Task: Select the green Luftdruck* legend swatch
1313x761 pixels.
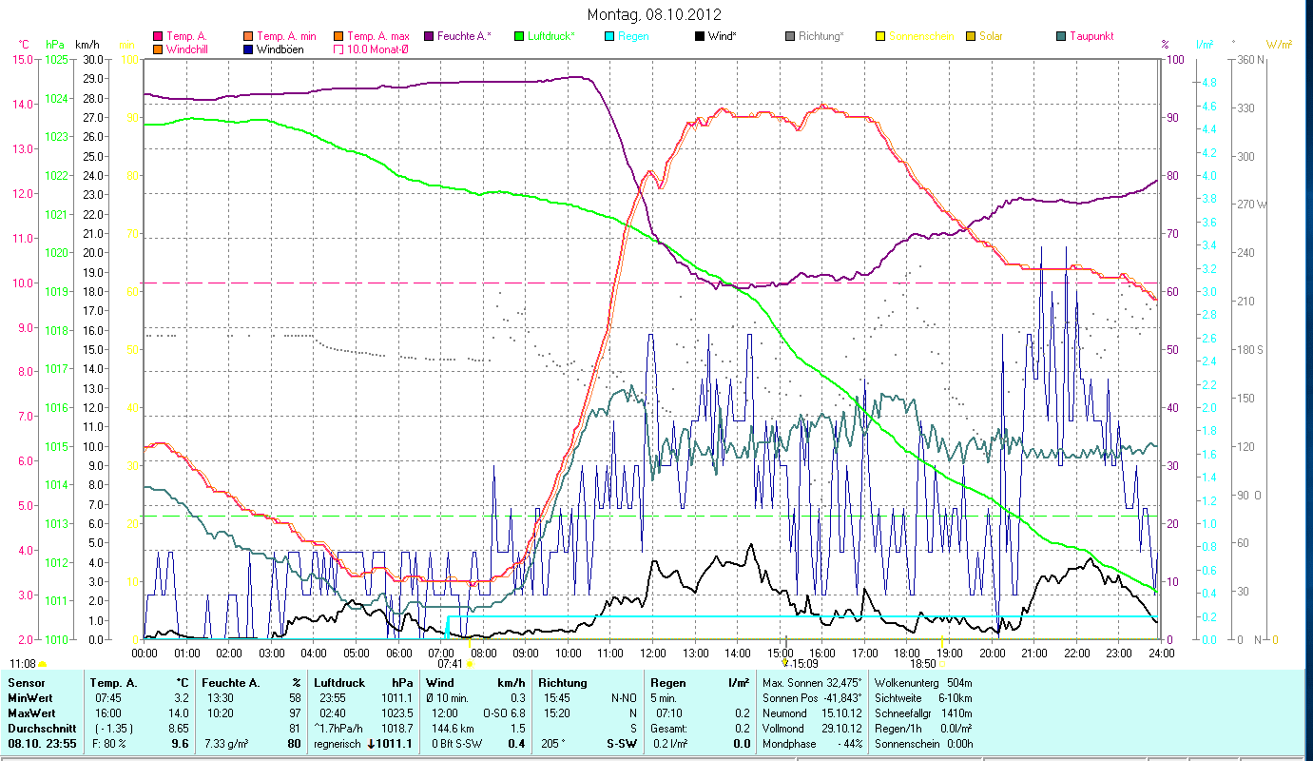Action: (x=518, y=36)
